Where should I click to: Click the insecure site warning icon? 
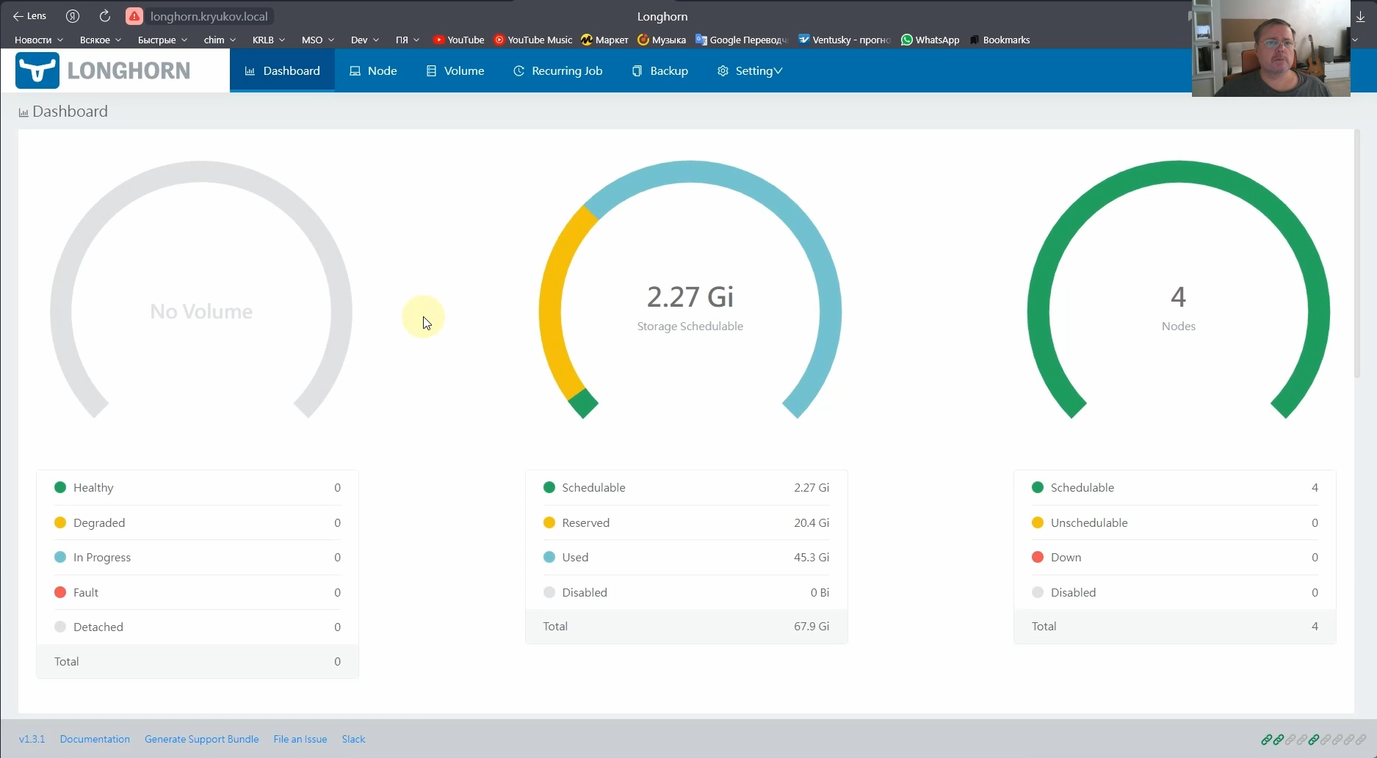point(134,16)
